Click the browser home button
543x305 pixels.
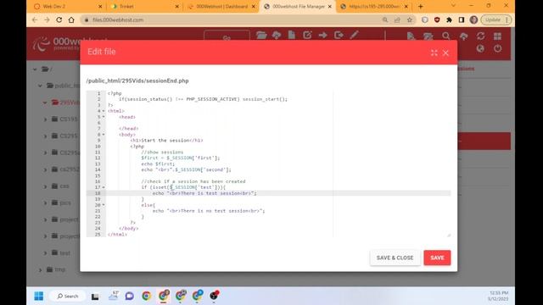click(x=71, y=19)
